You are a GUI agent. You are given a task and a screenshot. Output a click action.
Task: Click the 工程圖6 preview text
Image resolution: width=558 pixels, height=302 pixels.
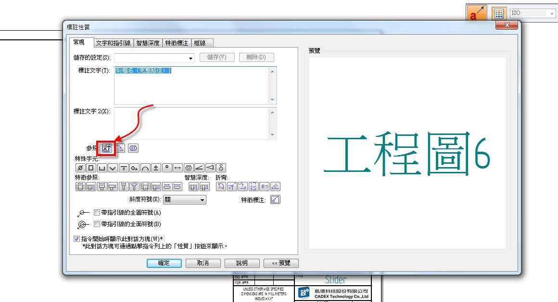pos(407,153)
